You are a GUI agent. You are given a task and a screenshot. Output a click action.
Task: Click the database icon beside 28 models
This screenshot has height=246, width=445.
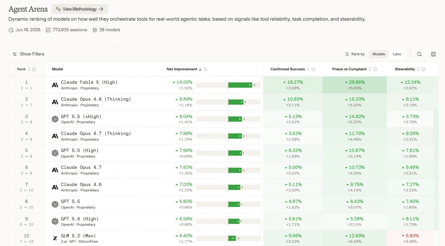pos(95,30)
